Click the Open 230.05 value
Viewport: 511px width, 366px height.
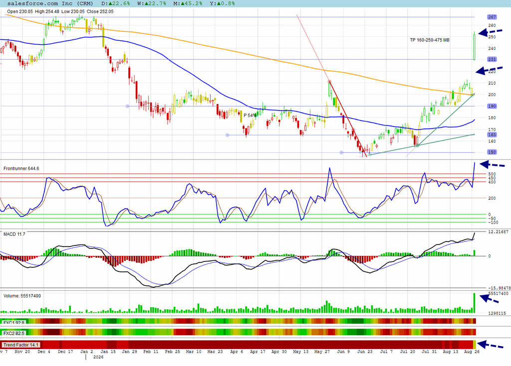[20, 11]
